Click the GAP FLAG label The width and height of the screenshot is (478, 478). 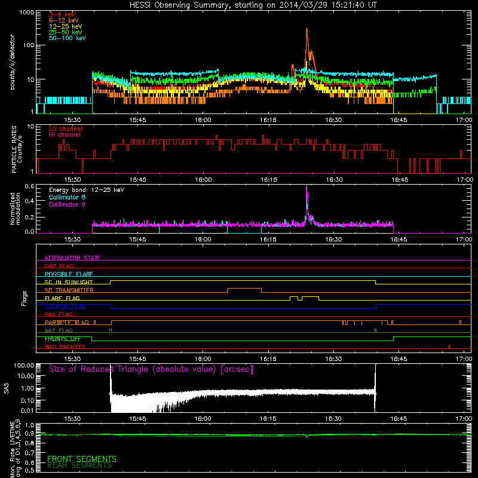pos(59,266)
